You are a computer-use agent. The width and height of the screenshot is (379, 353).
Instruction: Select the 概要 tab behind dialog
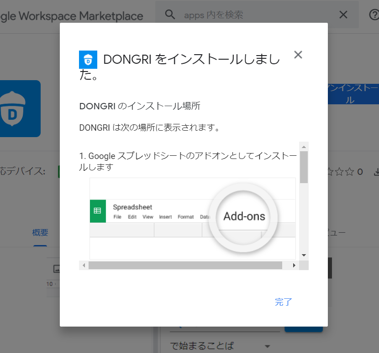(x=40, y=232)
